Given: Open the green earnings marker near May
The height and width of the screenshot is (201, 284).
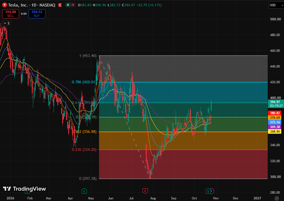Looking at the screenshot, I should click(x=84, y=191).
